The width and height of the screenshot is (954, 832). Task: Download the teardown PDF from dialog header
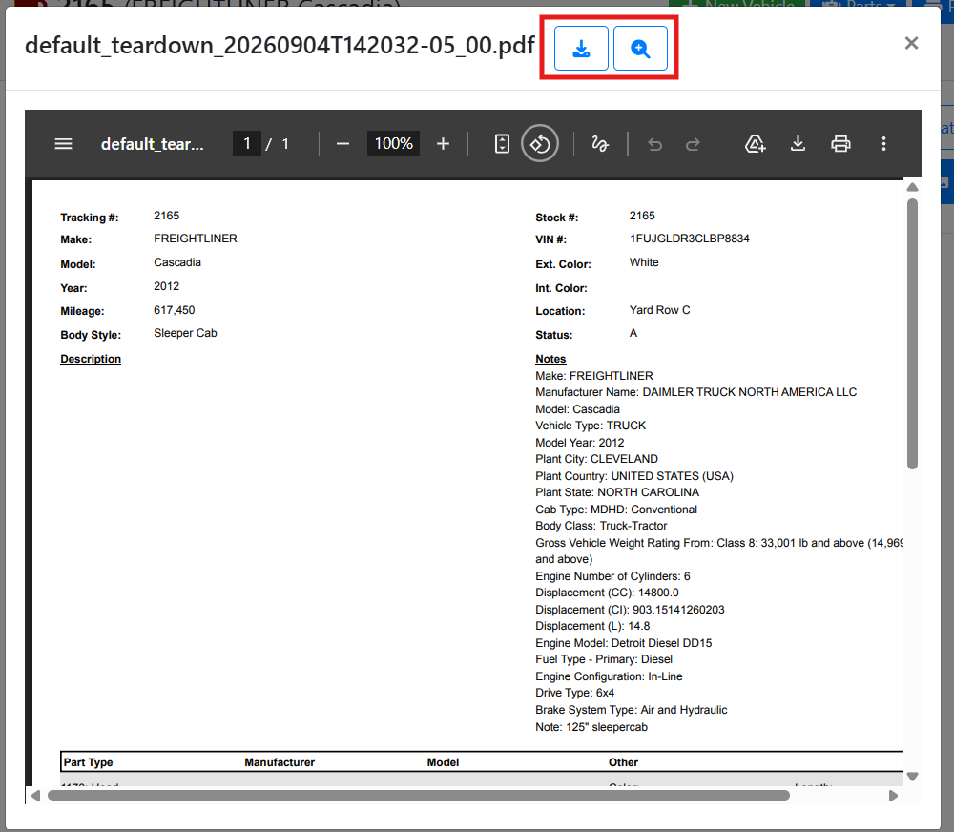point(581,48)
